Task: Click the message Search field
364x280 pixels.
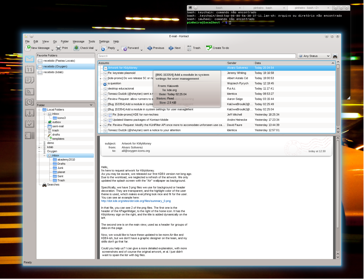Action: tap(197, 56)
